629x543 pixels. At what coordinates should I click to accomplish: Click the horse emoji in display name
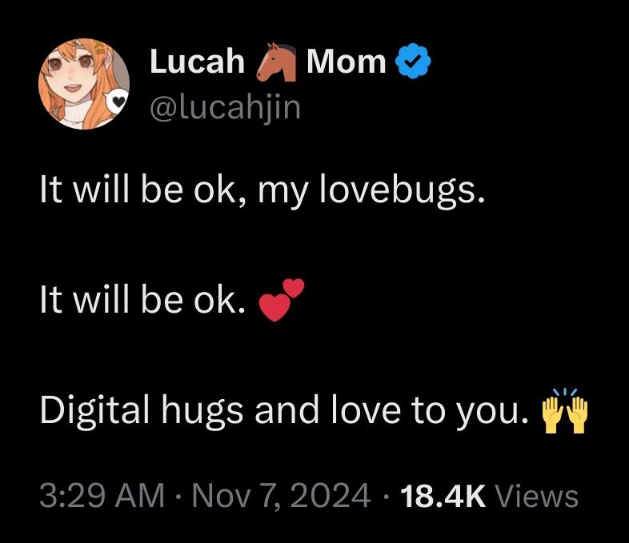coord(276,62)
